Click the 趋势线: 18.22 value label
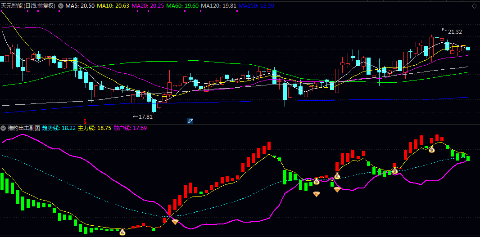This screenshot has height=237, width=480. tap(59, 128)
